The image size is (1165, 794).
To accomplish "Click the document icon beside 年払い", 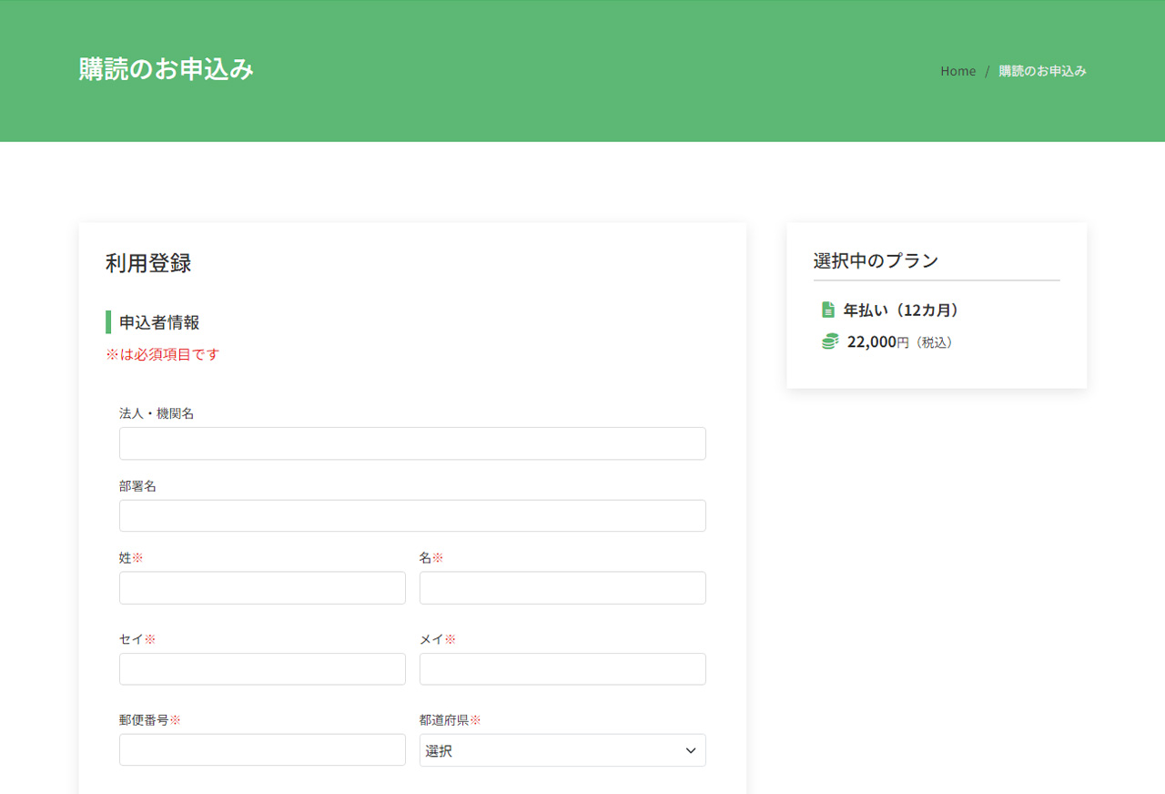I will (x=828, y=310).
